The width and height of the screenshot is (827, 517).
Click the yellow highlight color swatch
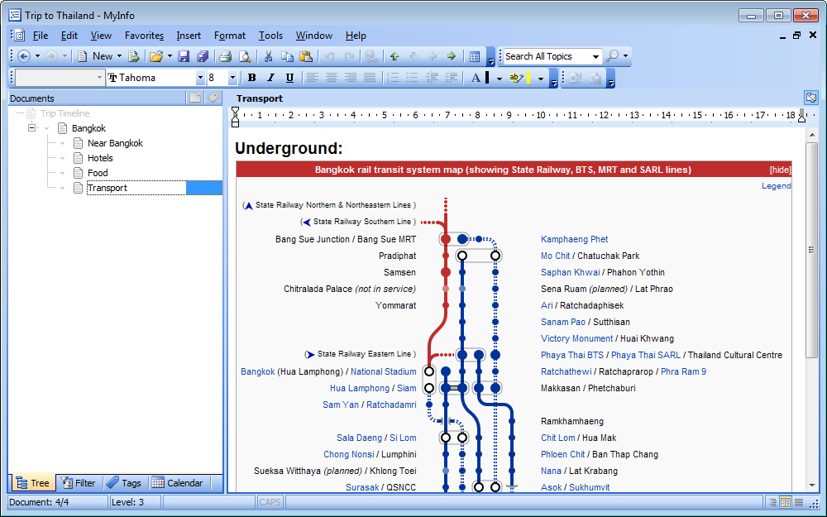[x=528, y=78]
